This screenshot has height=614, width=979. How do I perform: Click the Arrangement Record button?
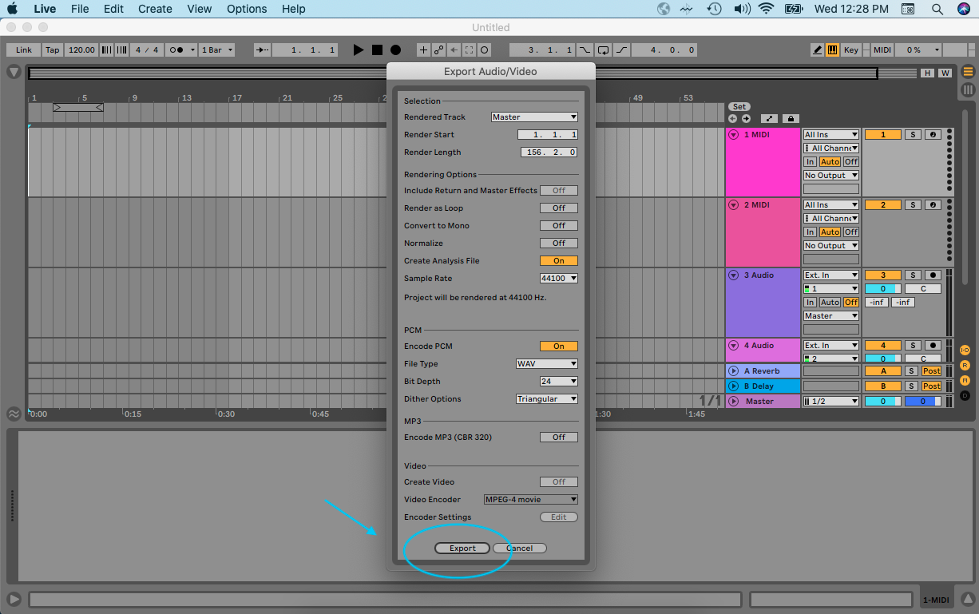[x=395, y=50]
